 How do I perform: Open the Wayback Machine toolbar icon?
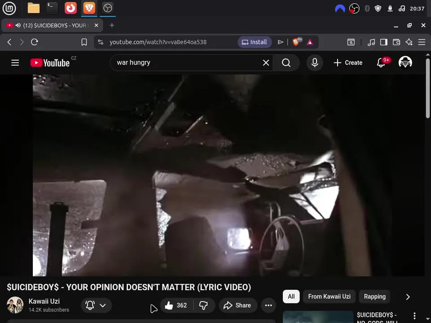tap(351, 42)
